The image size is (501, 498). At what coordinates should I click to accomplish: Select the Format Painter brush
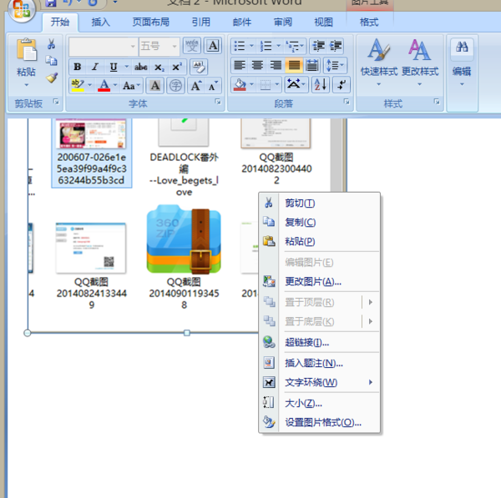click(52, 78)
